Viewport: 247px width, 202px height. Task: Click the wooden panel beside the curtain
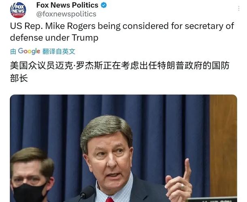click(x=223, y=145)
